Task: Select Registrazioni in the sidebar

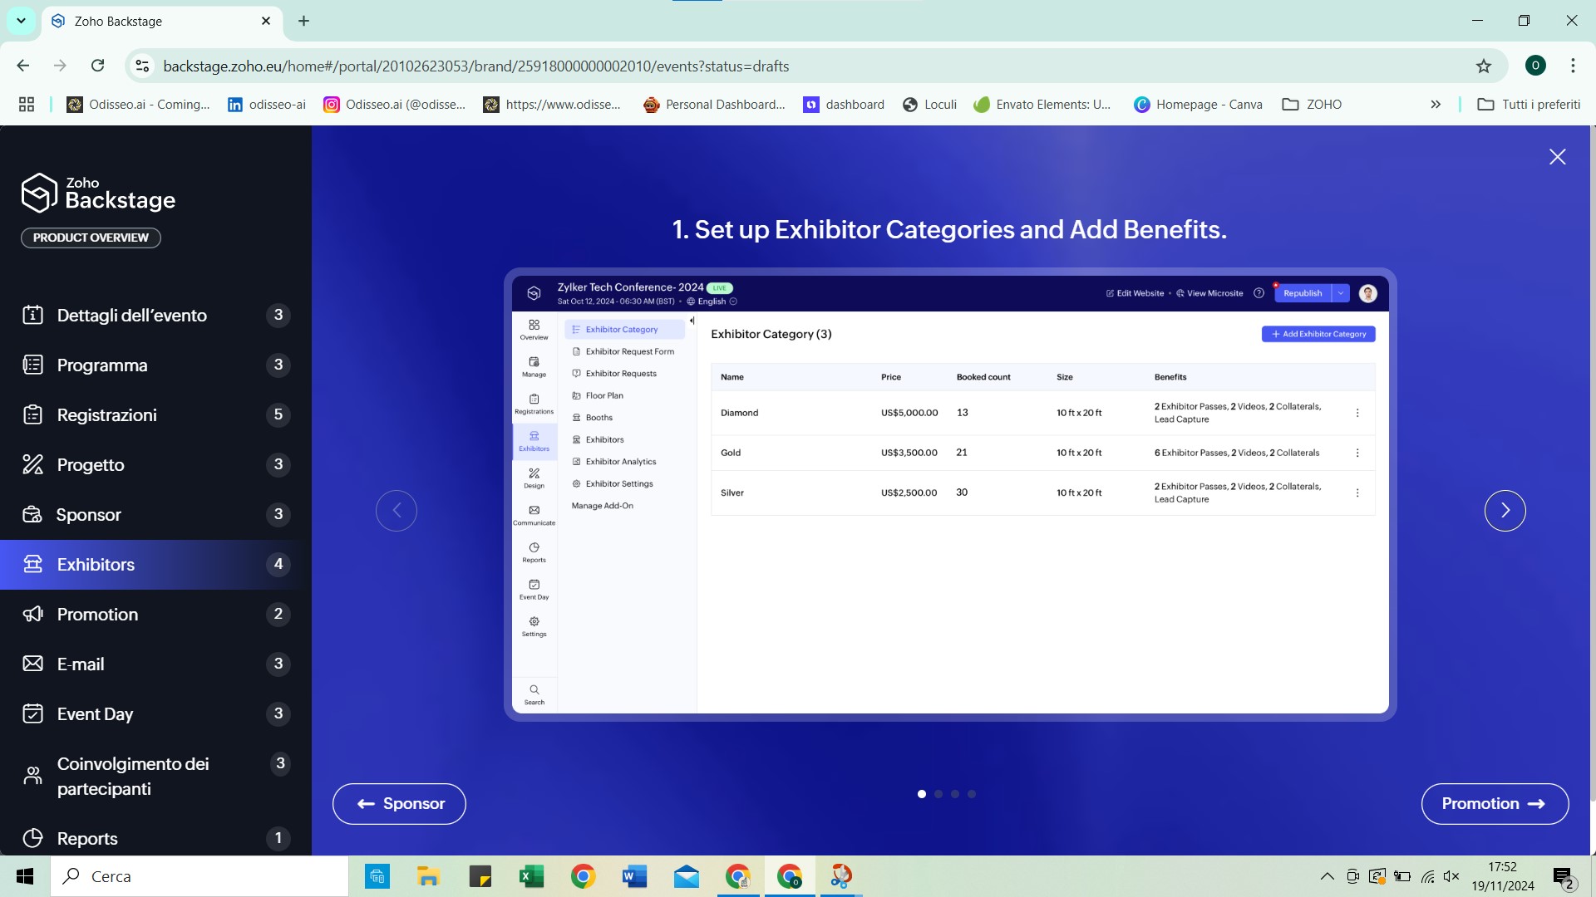Action: 155,415
